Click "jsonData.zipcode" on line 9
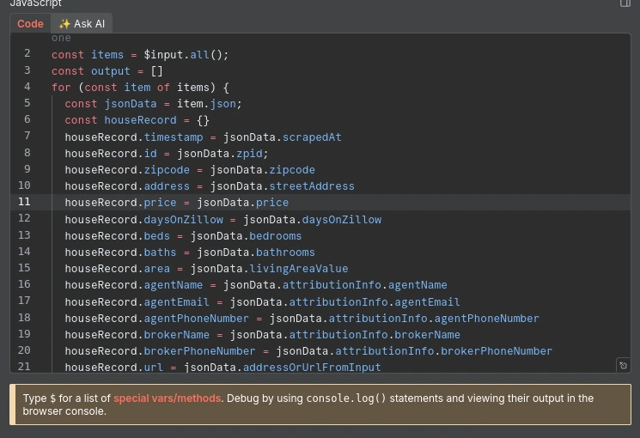 [263, 170]
